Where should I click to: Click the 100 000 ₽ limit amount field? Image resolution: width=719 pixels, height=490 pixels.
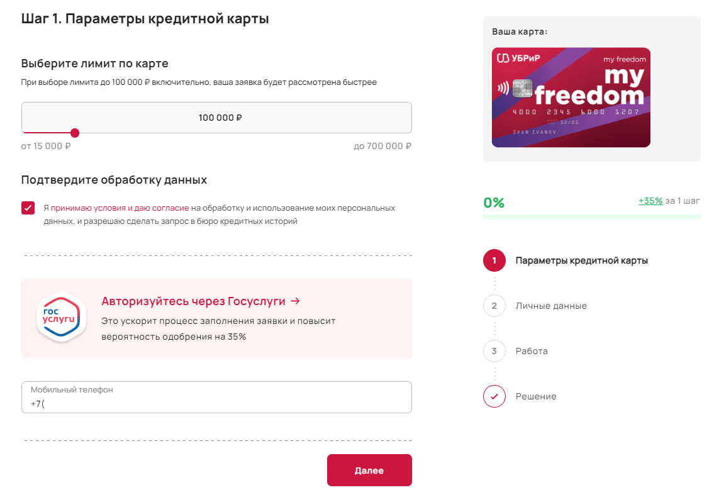coord(216,118)
